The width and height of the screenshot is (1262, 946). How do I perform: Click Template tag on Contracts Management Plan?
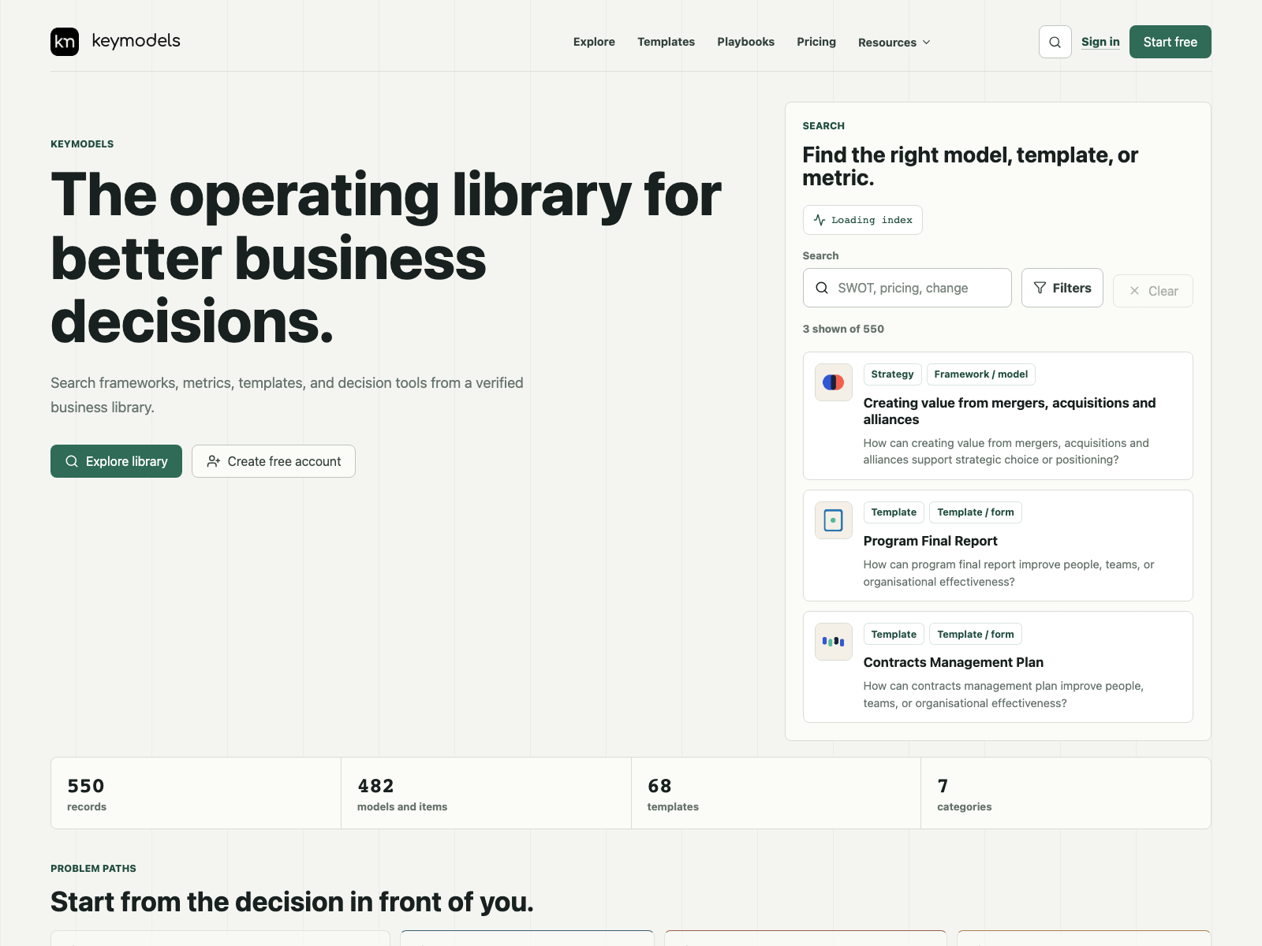point(894,634)
